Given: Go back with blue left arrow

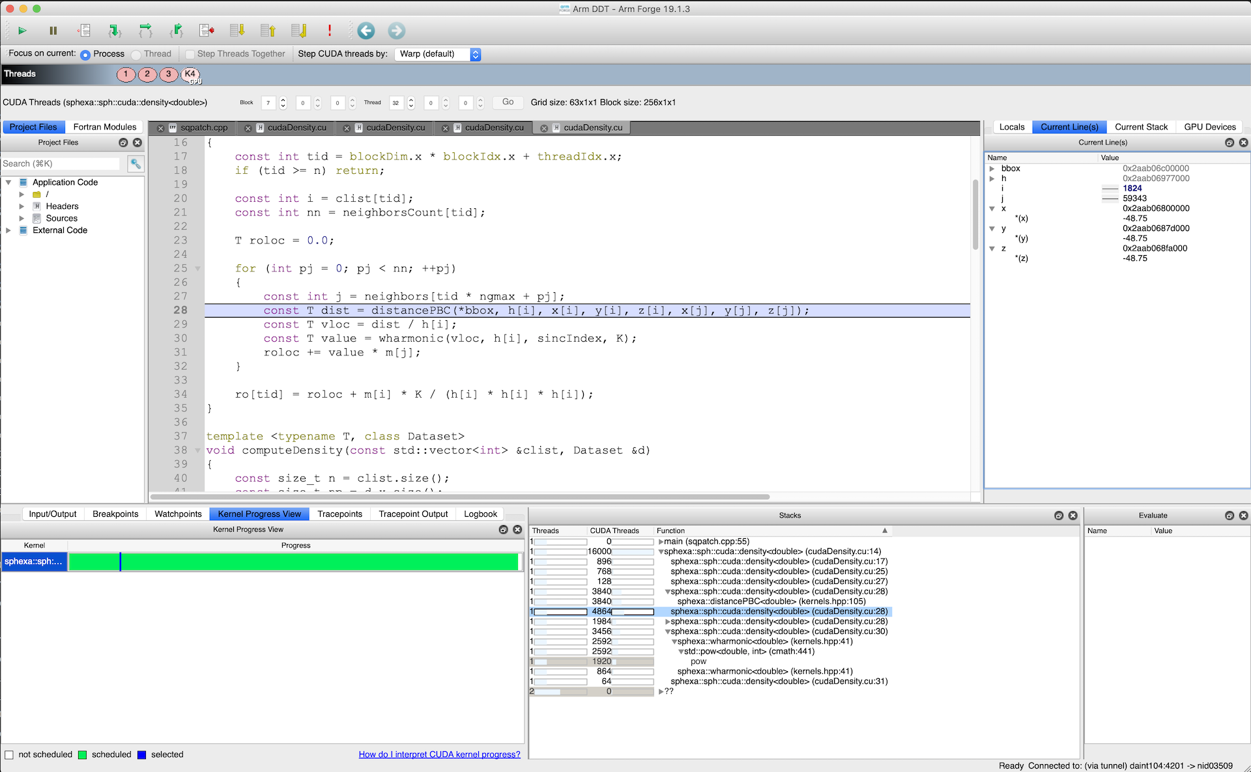Looking at the screenshot, I should (366, 31).
